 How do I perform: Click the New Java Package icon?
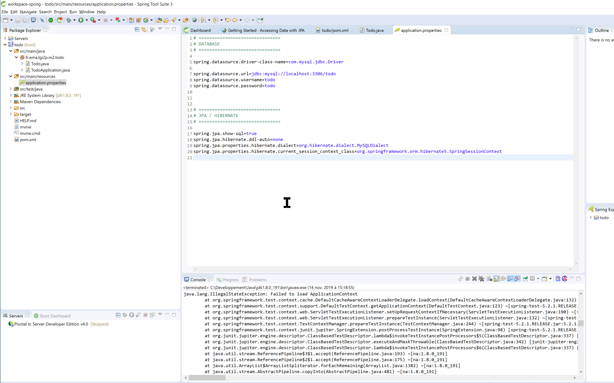tap(139, 20)
